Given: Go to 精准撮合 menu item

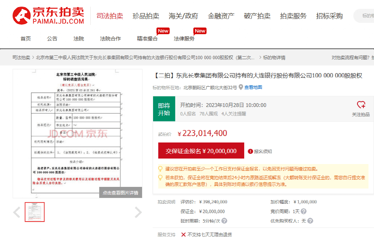Looking at the screenshot, I should click(147, 38).
